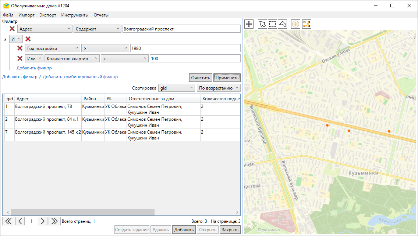Open the По возрастанию sort order dropdown
The width and height of the screenshot is (418, 236).
[219, 88]
